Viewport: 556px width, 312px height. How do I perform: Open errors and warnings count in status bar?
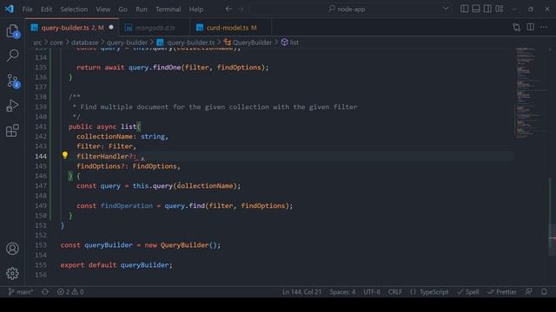click(70, 292)
